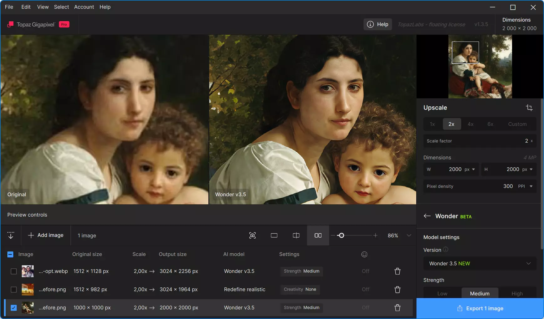This screenshot has height=319, width=544.
Task: Click the Output size column header
Action: coord(172,254)
